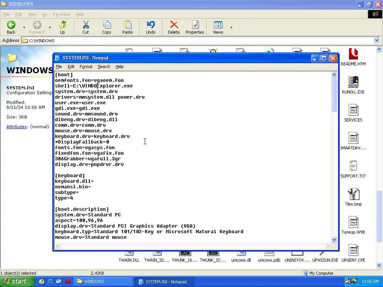Open Notepad's Format menu
This screenshot has width=383, height=287.
(x=86, y=67)
